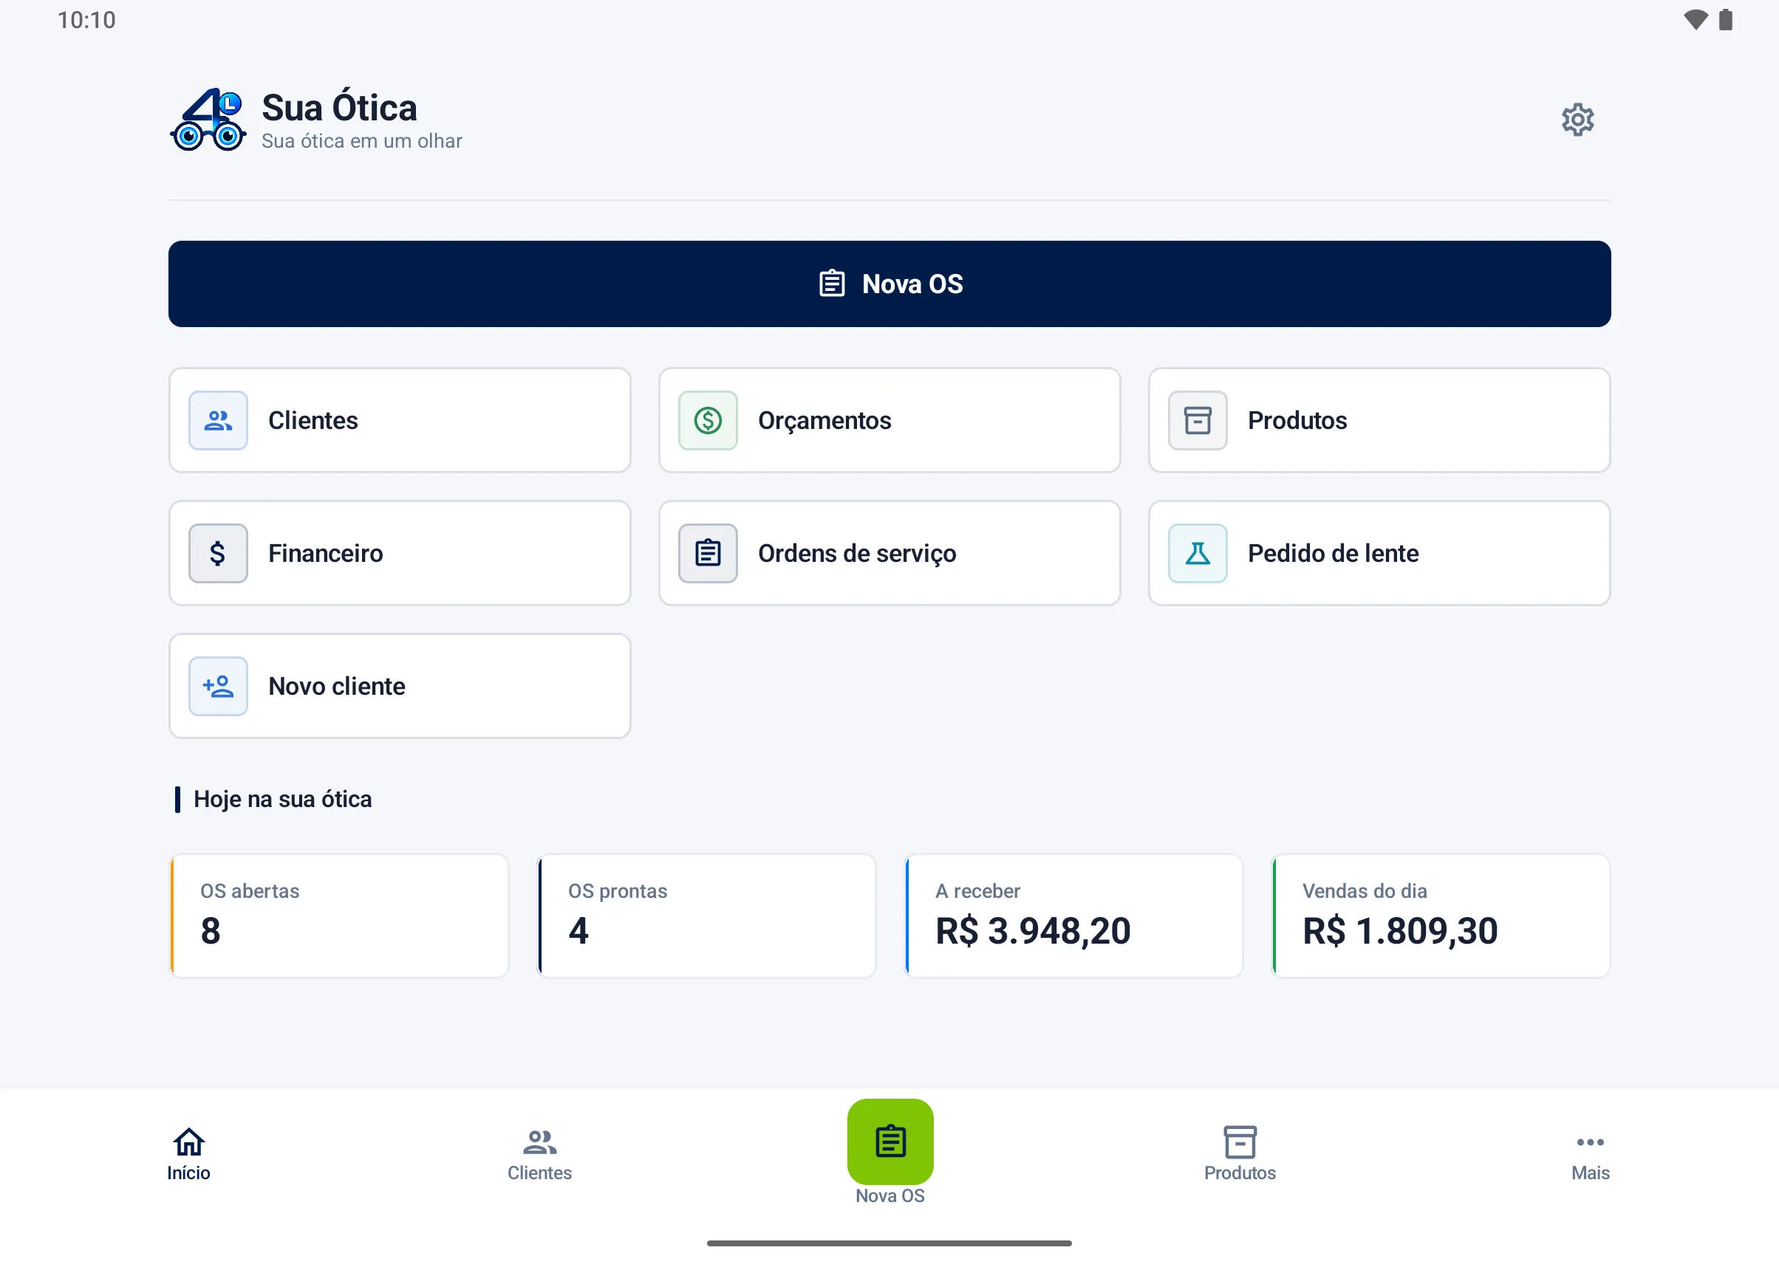Click the Vendas do dia R$ 1.809,30 value
Image resolution: width=1779 pixels, height=1270 pixels.
(1399, 930)
